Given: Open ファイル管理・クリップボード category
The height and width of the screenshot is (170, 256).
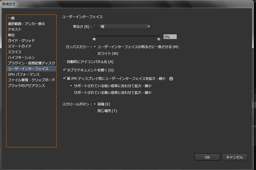Looking at the screenshot, I should coord(31,80).
